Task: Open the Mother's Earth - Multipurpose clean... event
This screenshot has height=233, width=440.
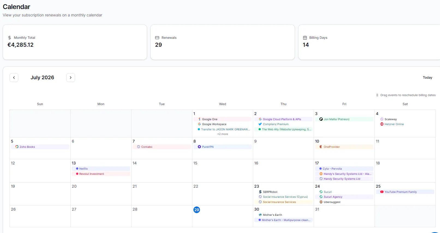Action: pyautogui.click(x=283, y=220)
